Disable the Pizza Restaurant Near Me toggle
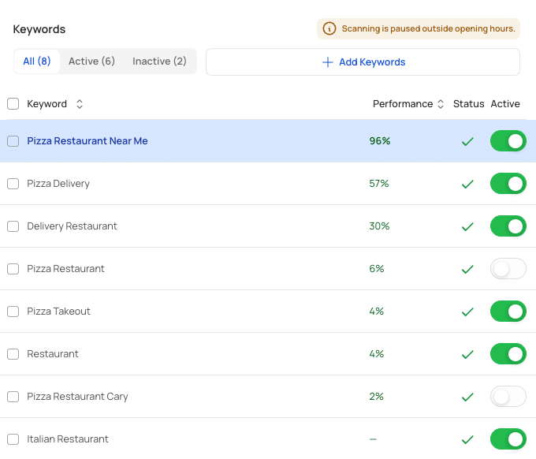 point(508,141)
